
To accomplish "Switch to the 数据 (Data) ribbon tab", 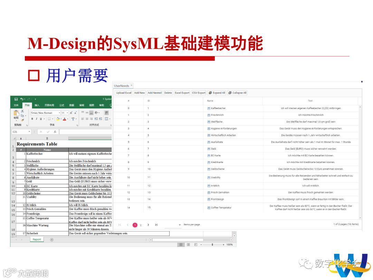I will (71, 105).
